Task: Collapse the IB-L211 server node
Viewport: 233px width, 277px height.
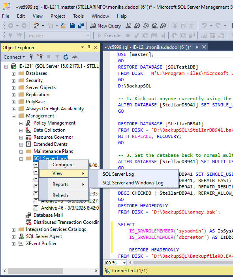Action: 6,67
